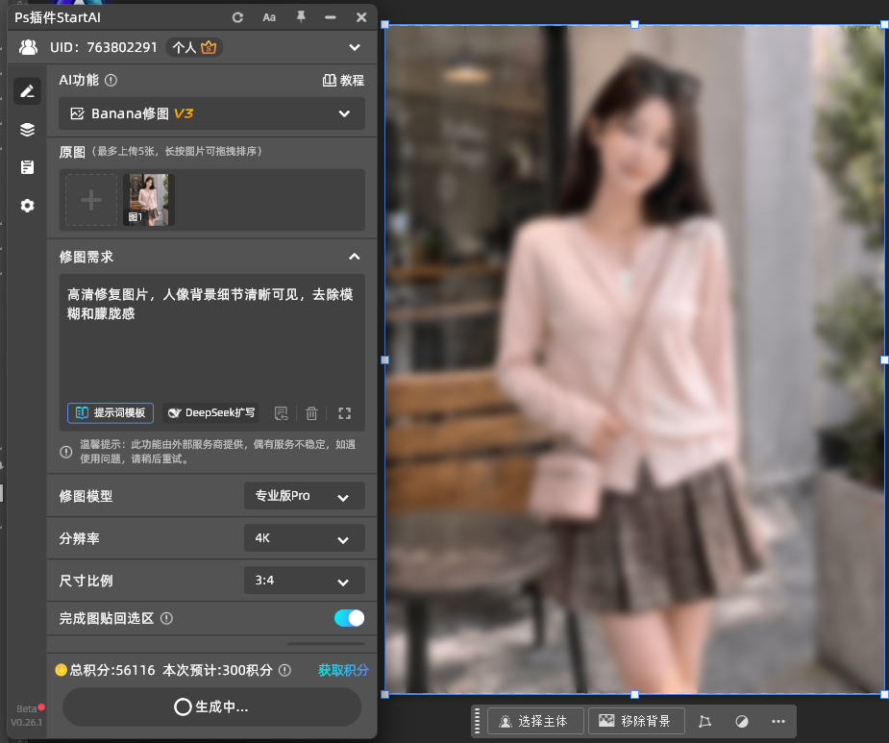Open the 提示词模板 templates button
This screenshot has height=743, width=889.
[111, 413]
